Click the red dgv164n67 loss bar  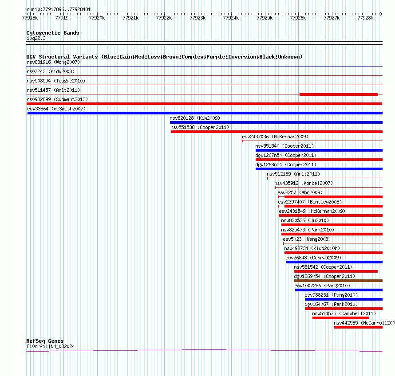tap(344, 309)
